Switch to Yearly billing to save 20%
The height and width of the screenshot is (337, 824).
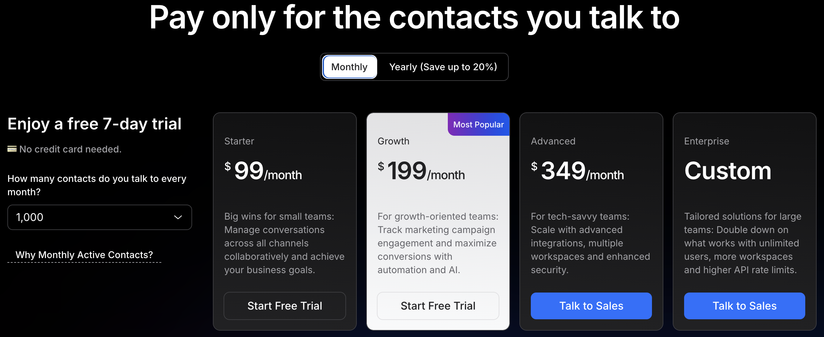(x=443, y=67)
